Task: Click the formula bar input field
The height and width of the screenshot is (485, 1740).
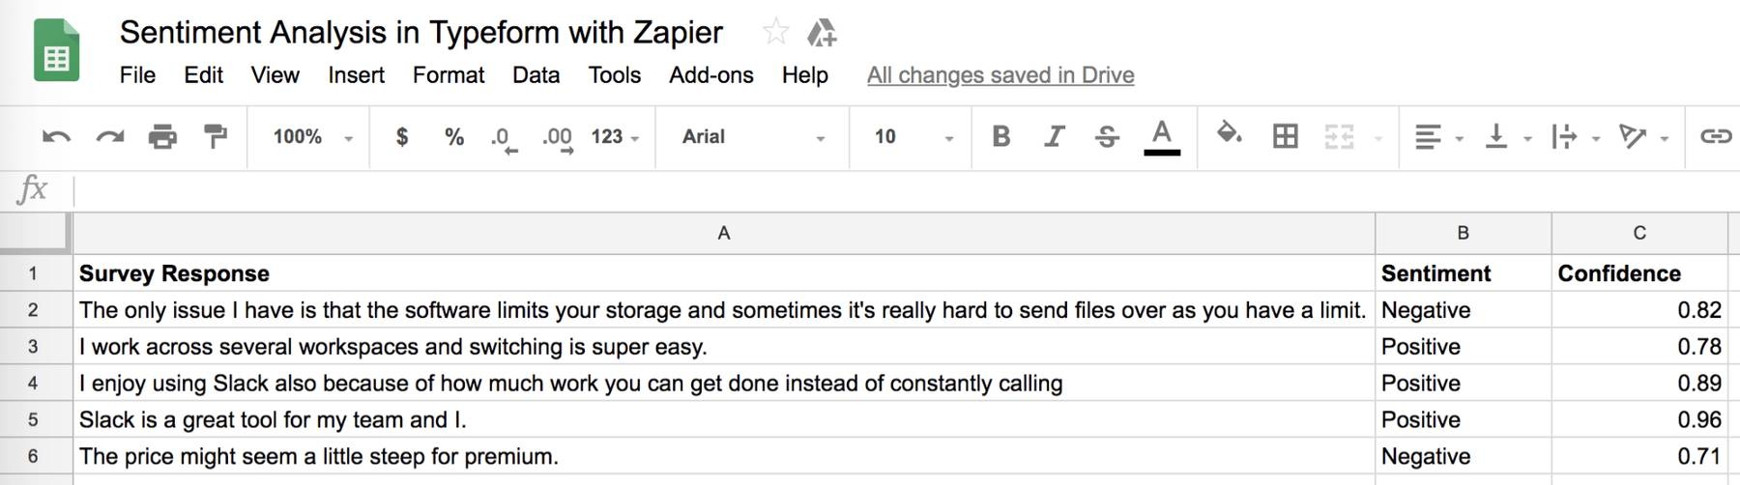Action: (x=870, y=189)
